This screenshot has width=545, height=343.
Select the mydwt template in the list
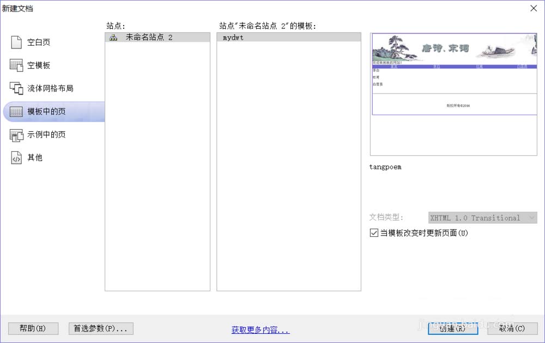[x=233, y=38]
